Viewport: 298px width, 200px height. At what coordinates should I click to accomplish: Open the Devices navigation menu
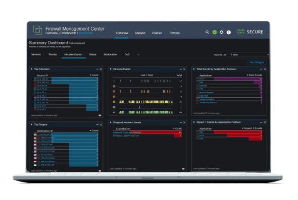click(174, 33)
